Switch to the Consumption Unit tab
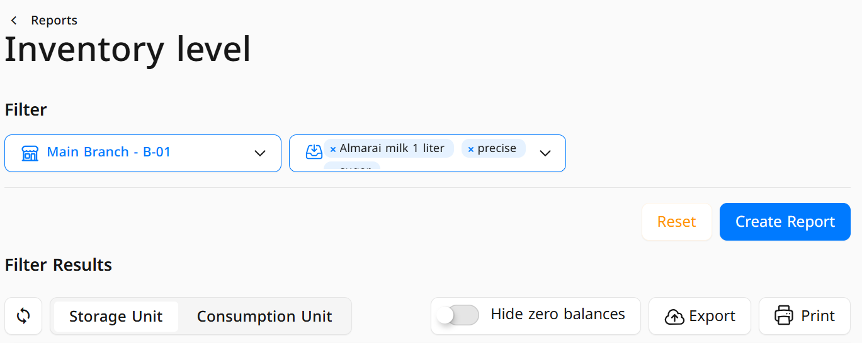 click(x=264, y=316)
